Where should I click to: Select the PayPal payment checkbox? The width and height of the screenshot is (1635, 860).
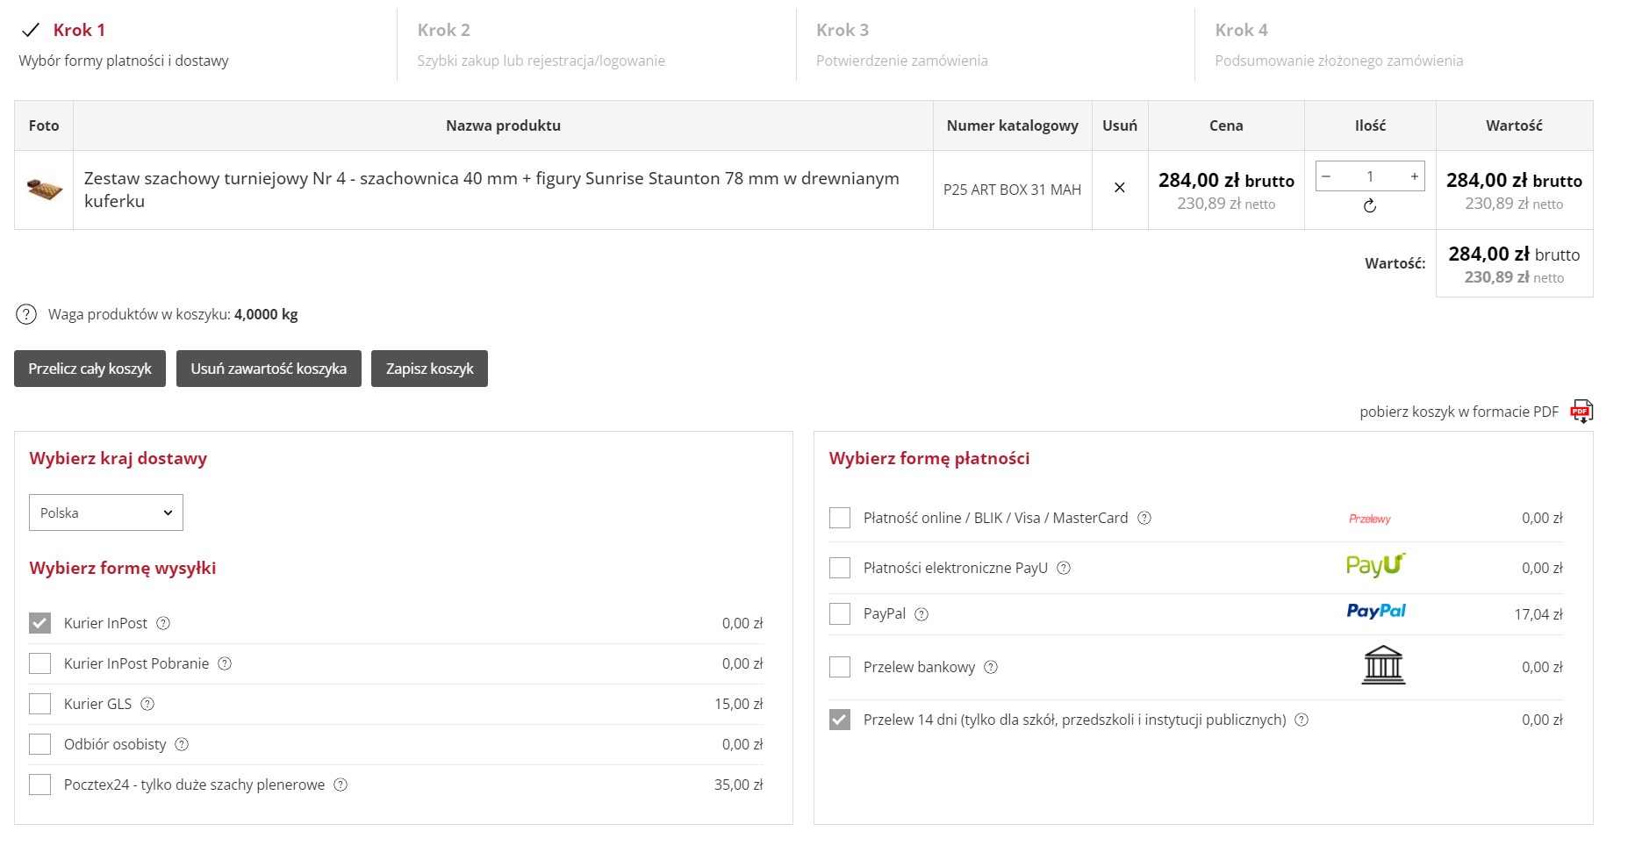tap(840, 613)
